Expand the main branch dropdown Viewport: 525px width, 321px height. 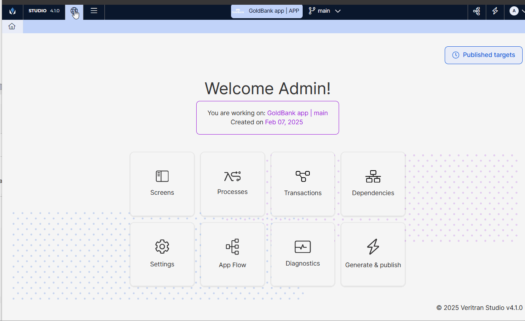[x=324, y=11]
